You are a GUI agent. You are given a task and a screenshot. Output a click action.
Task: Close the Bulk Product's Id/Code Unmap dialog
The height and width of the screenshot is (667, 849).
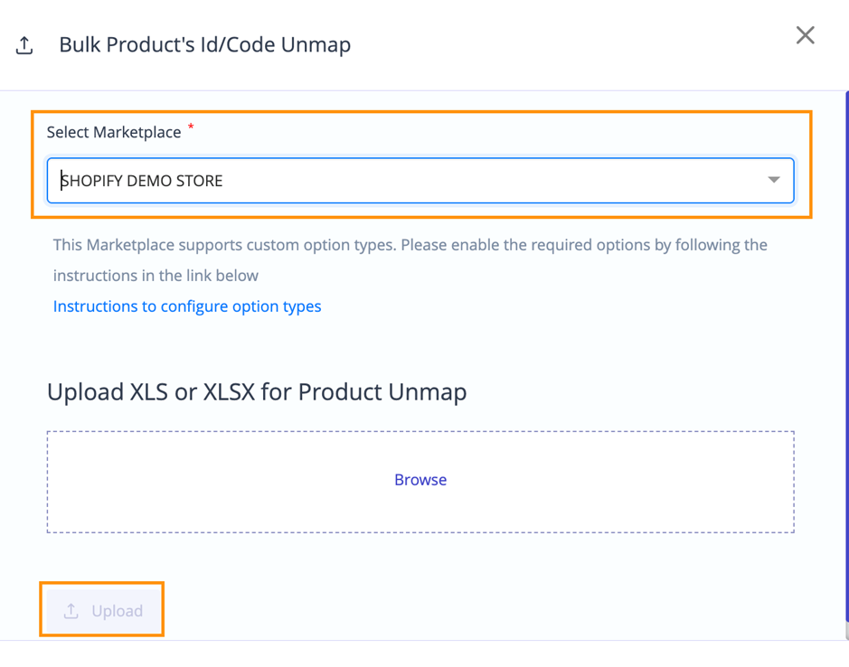(805, 35)
